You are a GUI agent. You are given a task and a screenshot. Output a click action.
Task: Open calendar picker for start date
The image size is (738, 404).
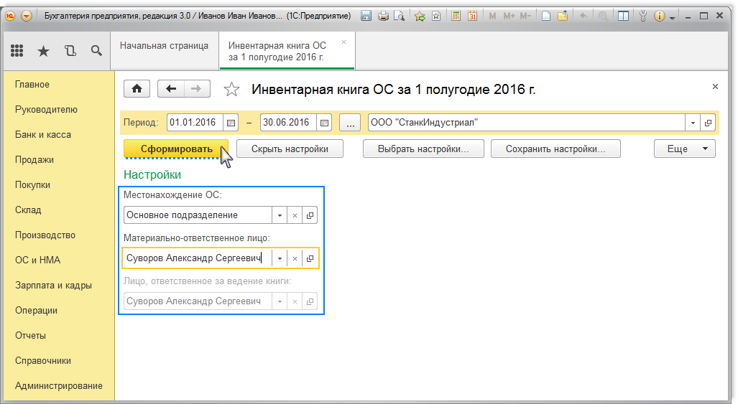231,123
